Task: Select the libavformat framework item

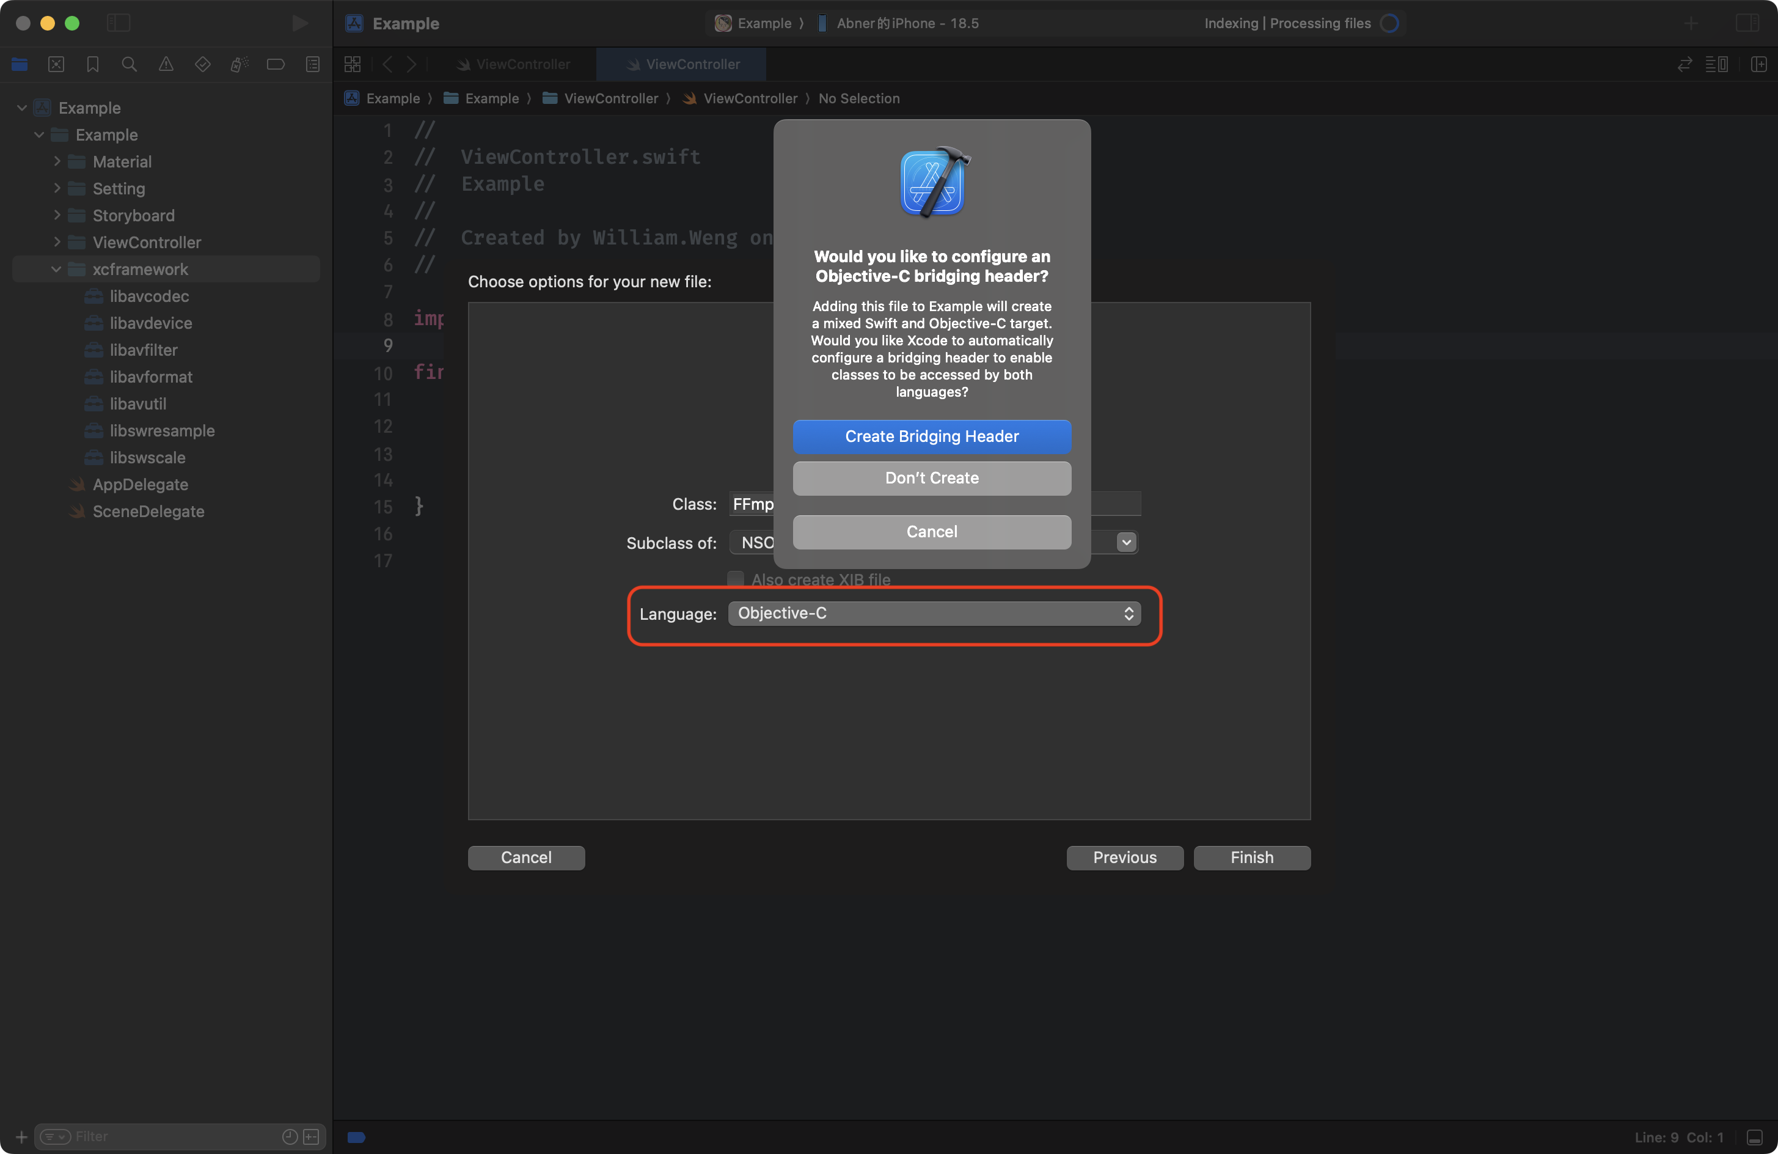Action: click(x=151, y=377)
